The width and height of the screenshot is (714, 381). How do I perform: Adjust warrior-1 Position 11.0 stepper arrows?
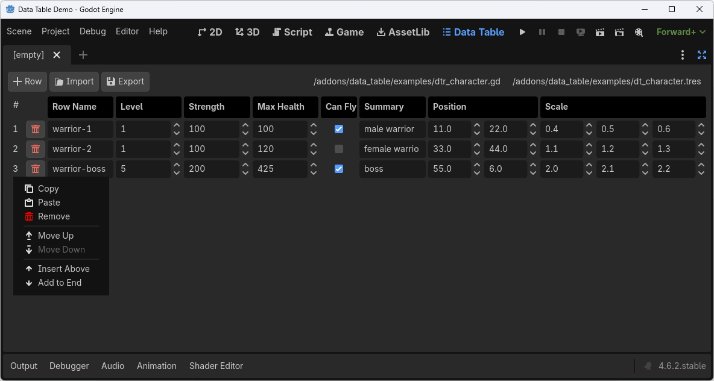point(477,129)
